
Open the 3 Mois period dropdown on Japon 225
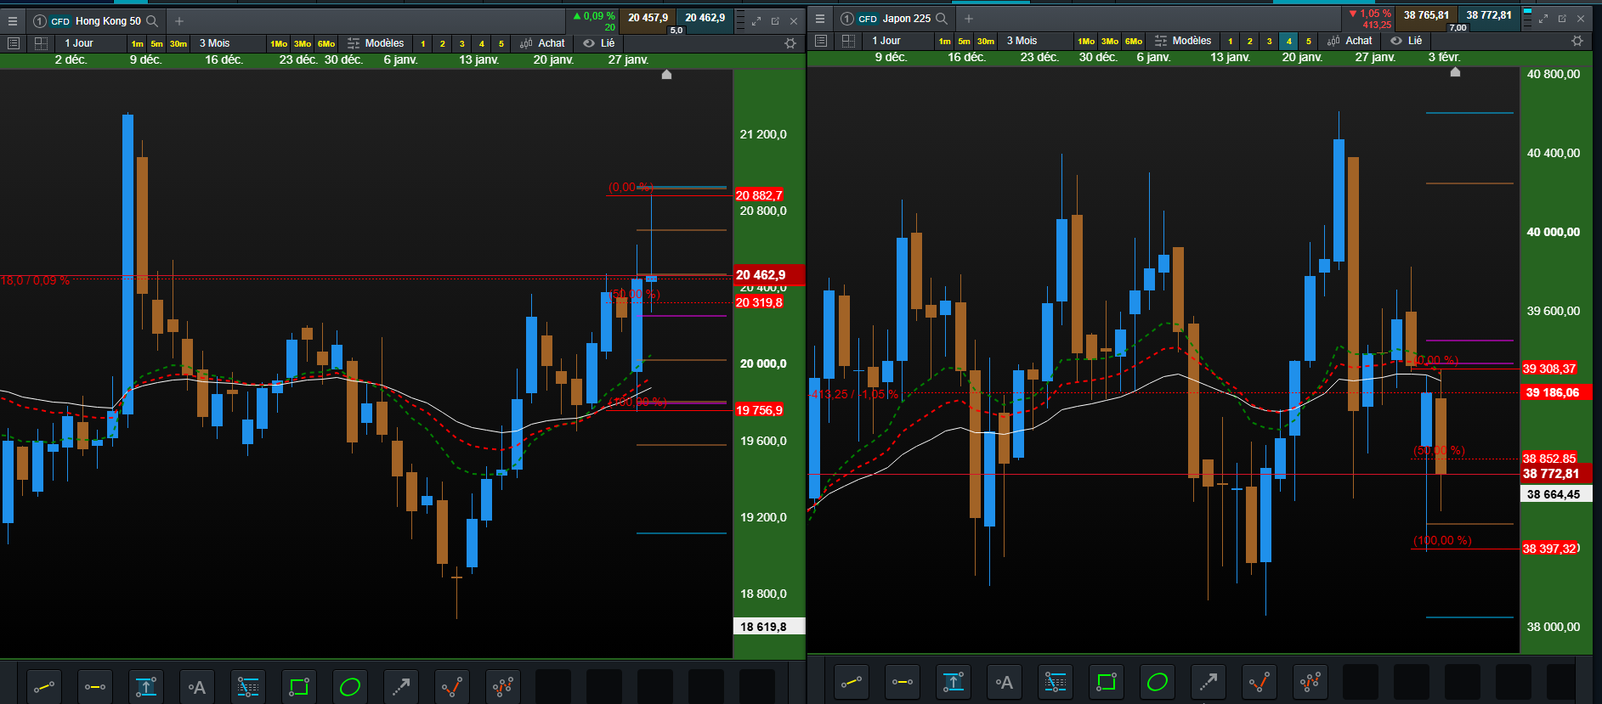(1022, 41)
